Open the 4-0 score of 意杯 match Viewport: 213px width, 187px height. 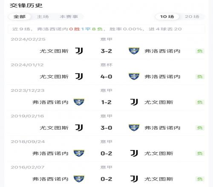click(106, 76)
